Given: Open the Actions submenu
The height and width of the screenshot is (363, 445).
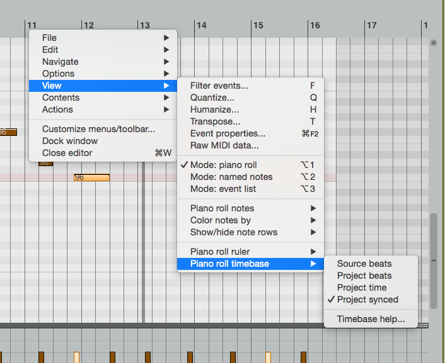Looking at the screenshot, I should 58,109.
